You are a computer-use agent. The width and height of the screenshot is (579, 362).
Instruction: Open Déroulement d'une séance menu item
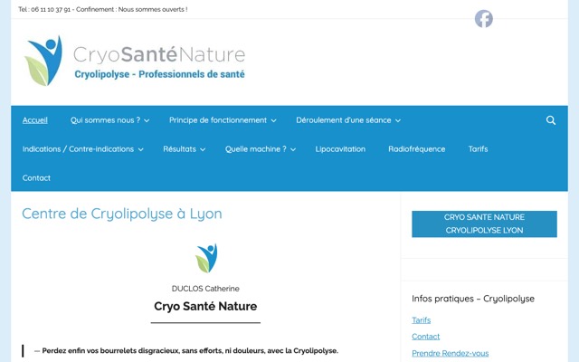point(344,120)
